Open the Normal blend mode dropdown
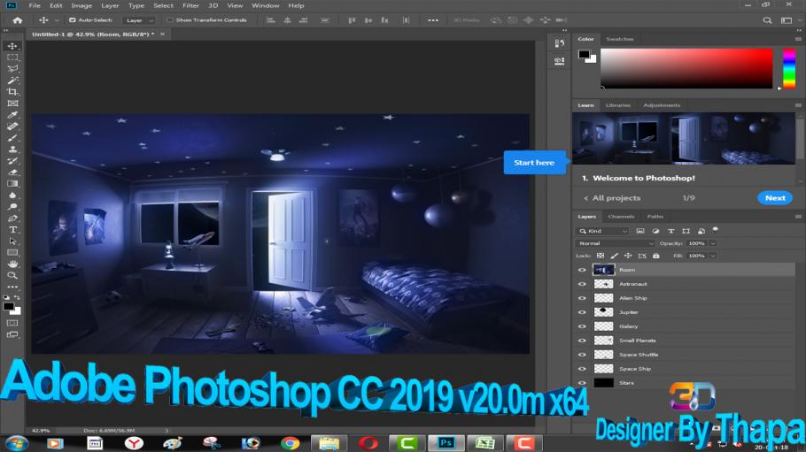Screen dimensions: 806x452 pyautogui.click(x=615, y=243)
